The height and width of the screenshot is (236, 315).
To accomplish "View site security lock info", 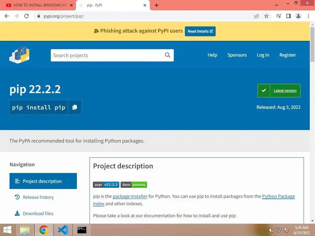I will (x=39, y=16).
